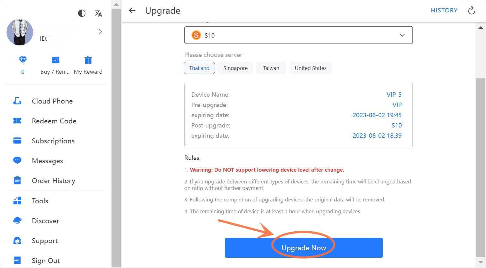Click the S10 dropdown chevron arrow
Viewport: 486px width, 268px height.
tap(402, 35)
